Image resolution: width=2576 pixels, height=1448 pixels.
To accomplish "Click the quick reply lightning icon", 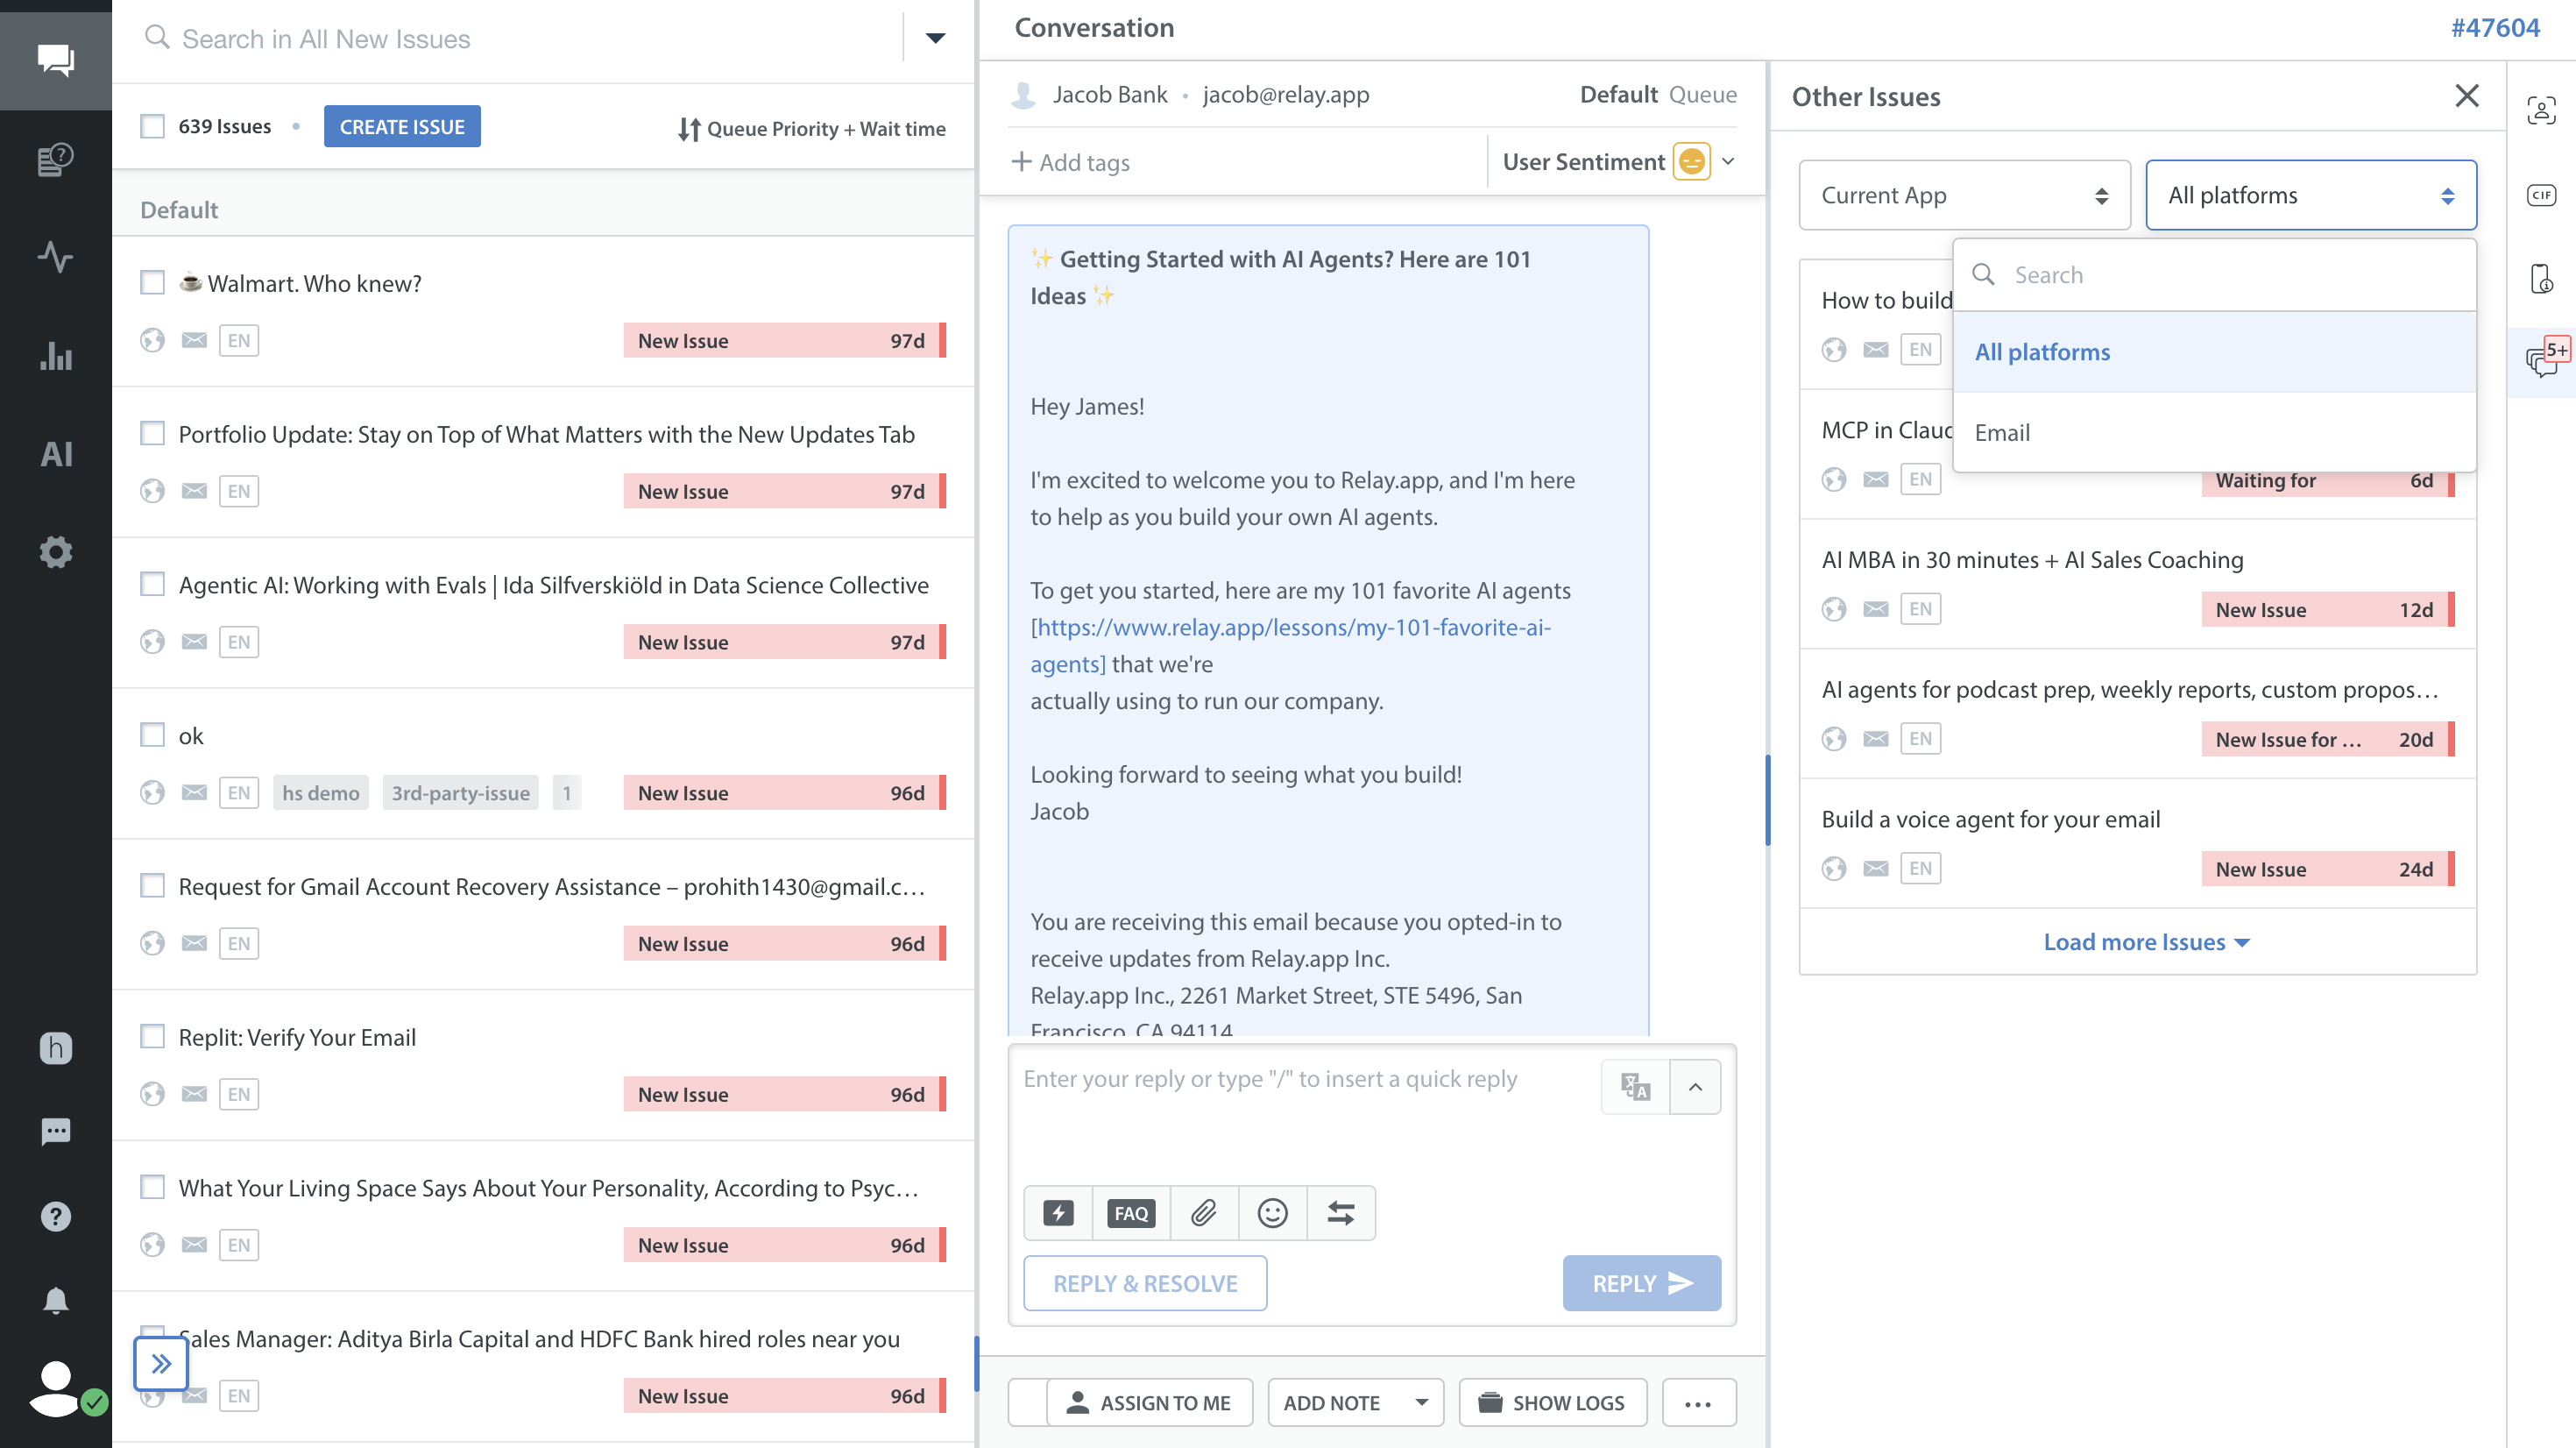I will click(x=1058, y=1213).
